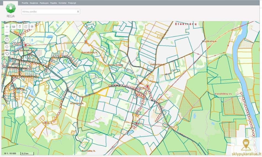Screen dimensions: 262x157
Task: Open the share/export map tool
Action: (26, 26)
